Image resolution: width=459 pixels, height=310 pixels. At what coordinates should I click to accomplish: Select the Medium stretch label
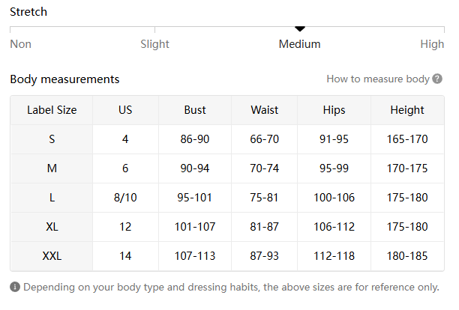pos(300,44)
